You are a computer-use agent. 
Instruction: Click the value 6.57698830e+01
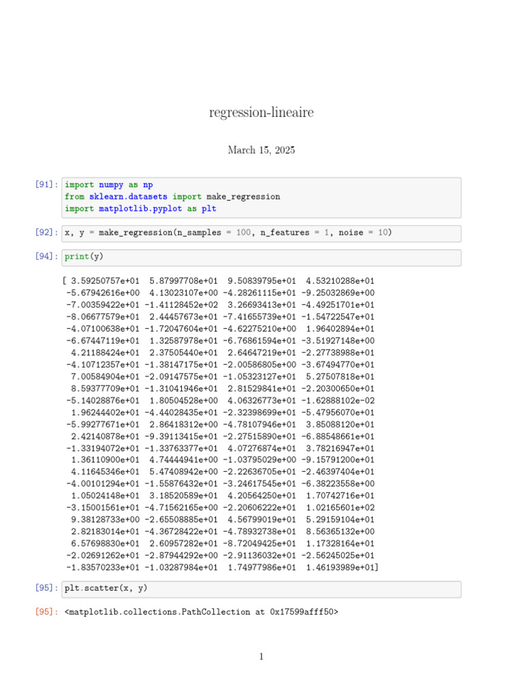105,544
